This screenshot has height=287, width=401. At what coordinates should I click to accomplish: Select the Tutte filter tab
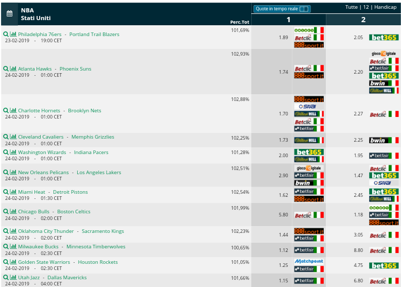352,7
